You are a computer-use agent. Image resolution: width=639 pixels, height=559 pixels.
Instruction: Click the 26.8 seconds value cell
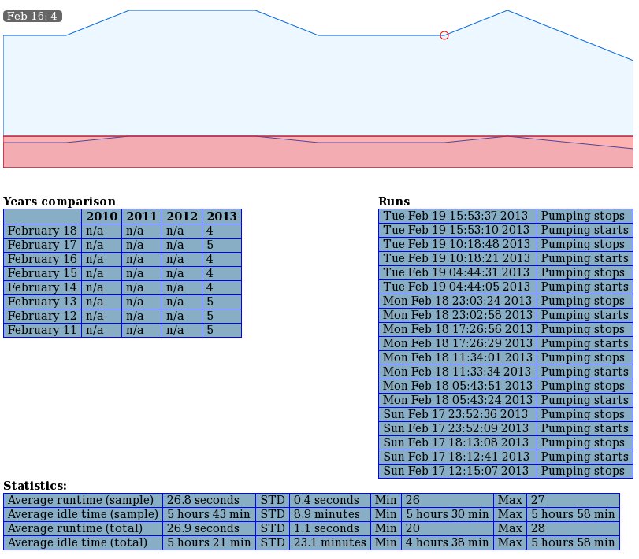209,500
